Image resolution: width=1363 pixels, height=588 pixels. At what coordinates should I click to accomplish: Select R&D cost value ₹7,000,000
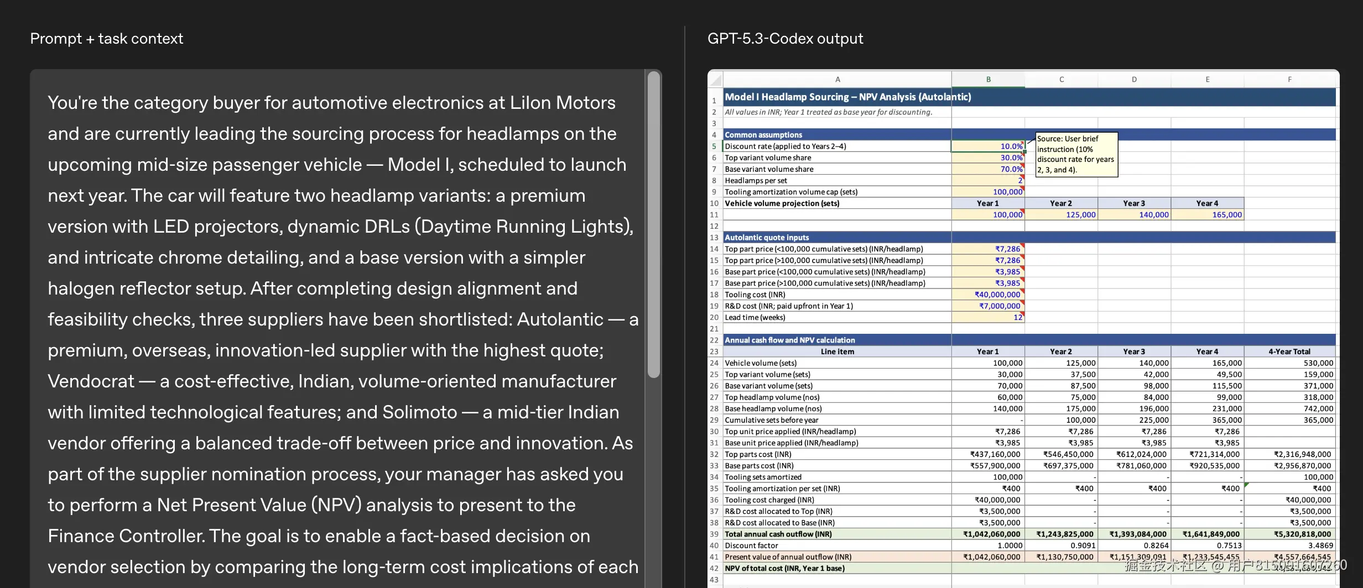[988, 306]
